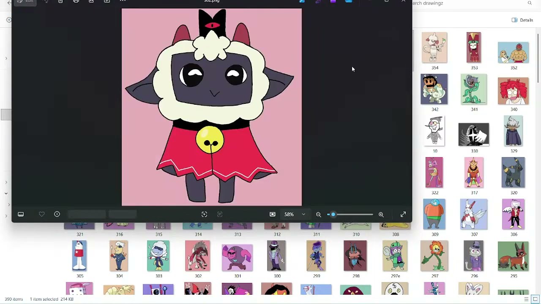Zoom to fit icon beside 58%
This screenshot has width=541, height=304.
(x=273, y=214)
